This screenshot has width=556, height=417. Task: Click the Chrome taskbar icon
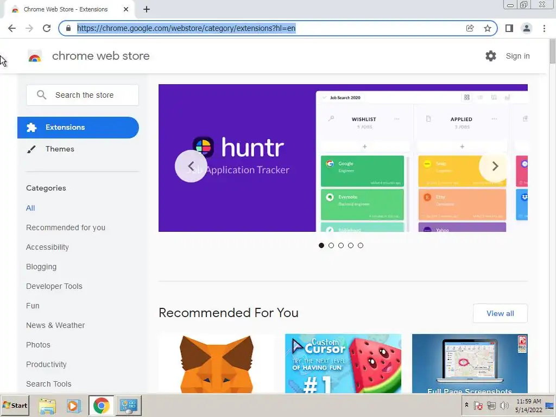coord(102,406)
